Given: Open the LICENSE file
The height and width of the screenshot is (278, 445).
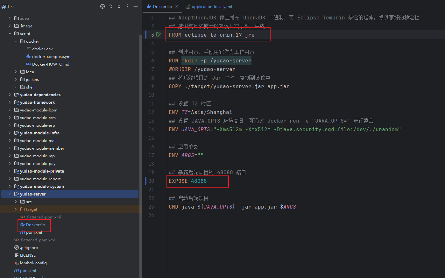Looking at the screenshot, I should (28, 255).
